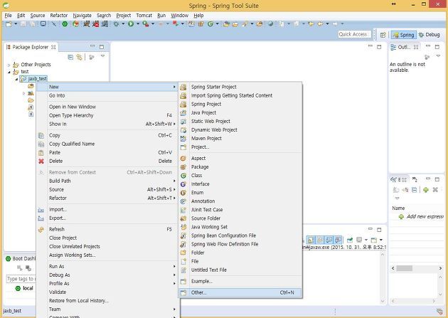
Task: Switch to the Spring perspective
Action: tap(403, 35)
